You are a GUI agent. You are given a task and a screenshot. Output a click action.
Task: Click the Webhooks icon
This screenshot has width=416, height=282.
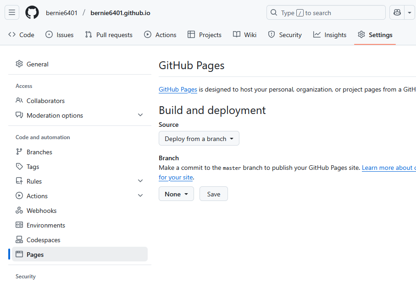click(19, 210)
